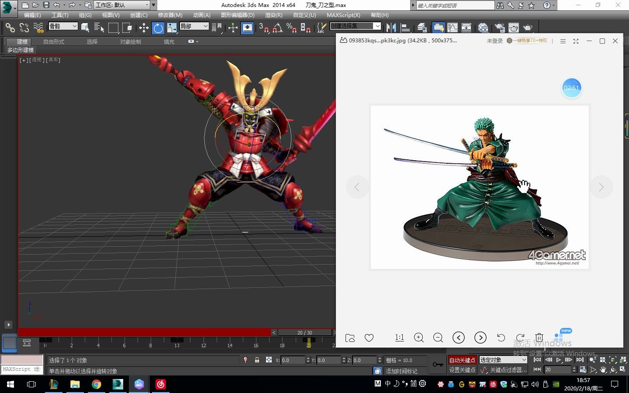Click the play animation button
629x393 pixels.
pos(559,360)
